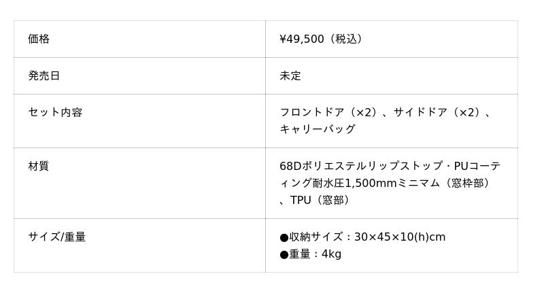Select the 30×45×10(h)cm dimensions text
The height and width of the screenshot is (293, 544).
[x=400, y=237]
